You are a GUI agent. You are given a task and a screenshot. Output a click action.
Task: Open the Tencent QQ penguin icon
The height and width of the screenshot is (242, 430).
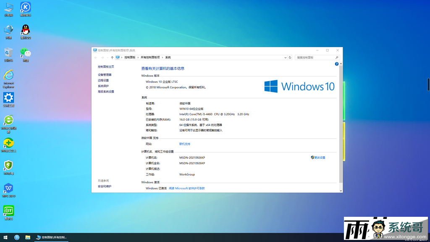(26, 32)
